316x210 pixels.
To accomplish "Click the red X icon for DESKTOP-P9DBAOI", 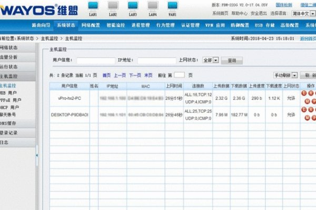I will click(311, 110).
